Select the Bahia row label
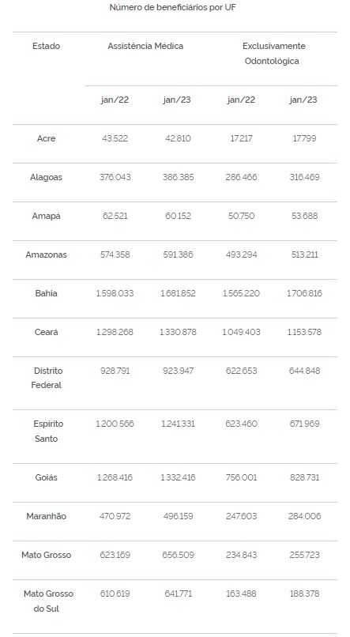This screenshot has height=637, width=350. 46,293
